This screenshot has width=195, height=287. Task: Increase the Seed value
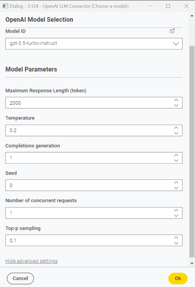(176, 183)
